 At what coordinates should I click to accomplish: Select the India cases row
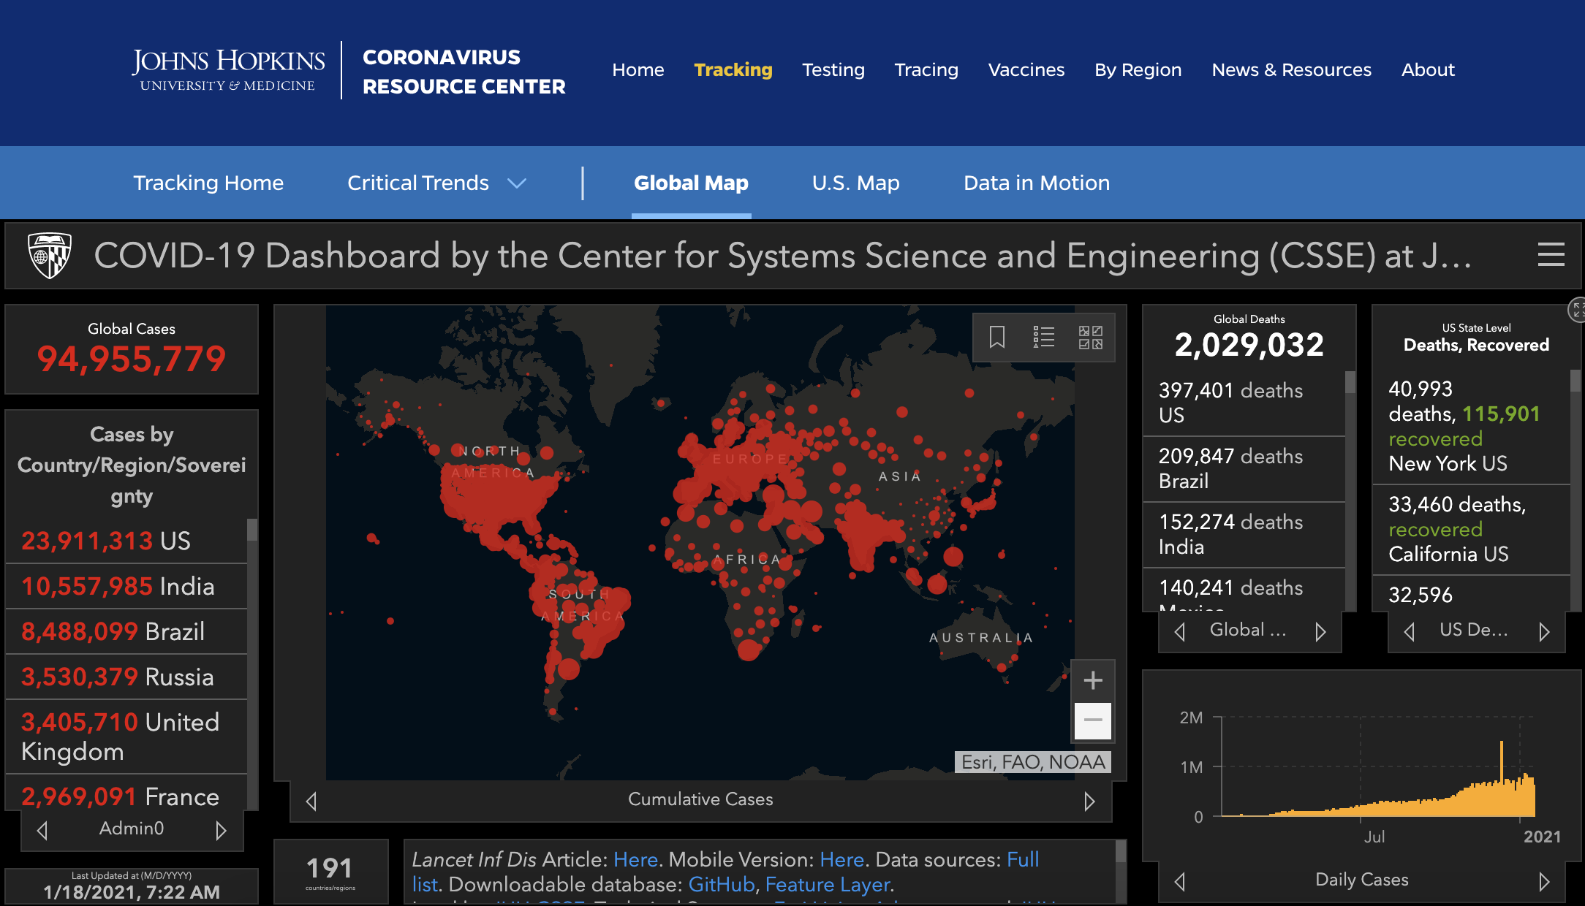(x=126, y=586)
